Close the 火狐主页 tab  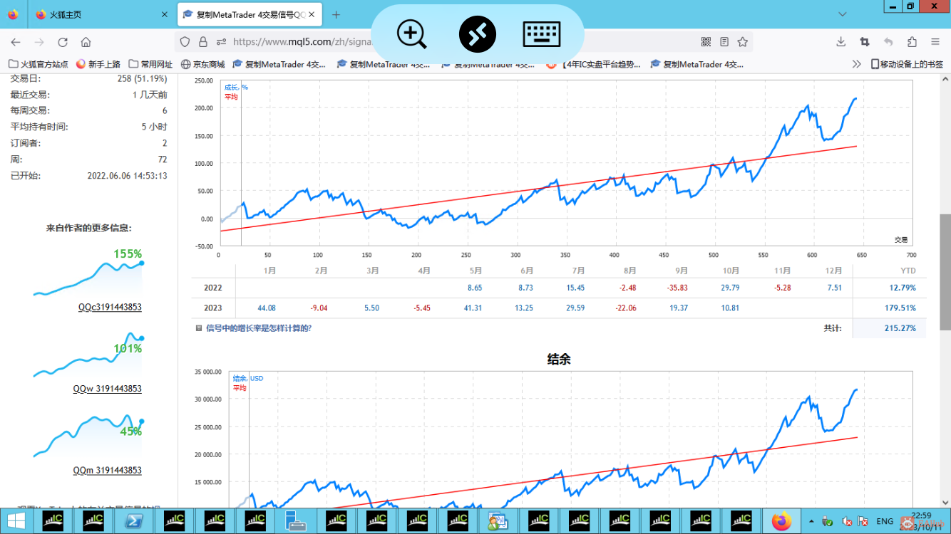(x=165, y=14)
